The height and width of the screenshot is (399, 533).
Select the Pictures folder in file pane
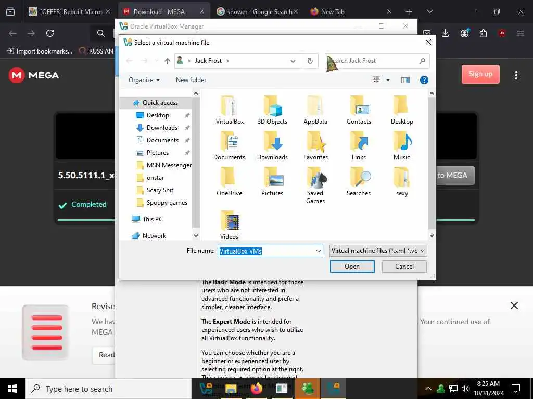[x=272, y=181]
